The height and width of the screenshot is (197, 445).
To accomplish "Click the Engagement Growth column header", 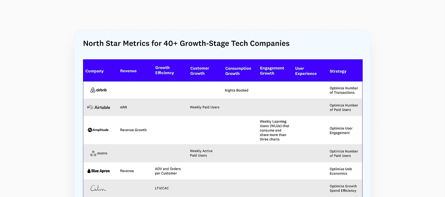I will coord(272,71).
